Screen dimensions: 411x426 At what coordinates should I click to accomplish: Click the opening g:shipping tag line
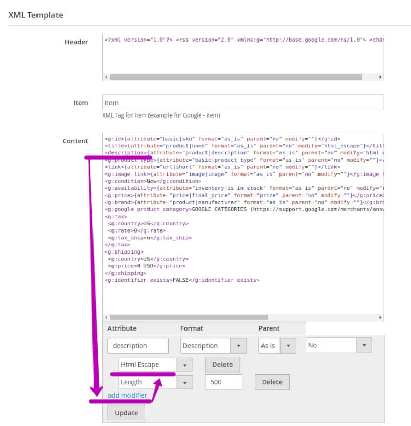[124, 251]
